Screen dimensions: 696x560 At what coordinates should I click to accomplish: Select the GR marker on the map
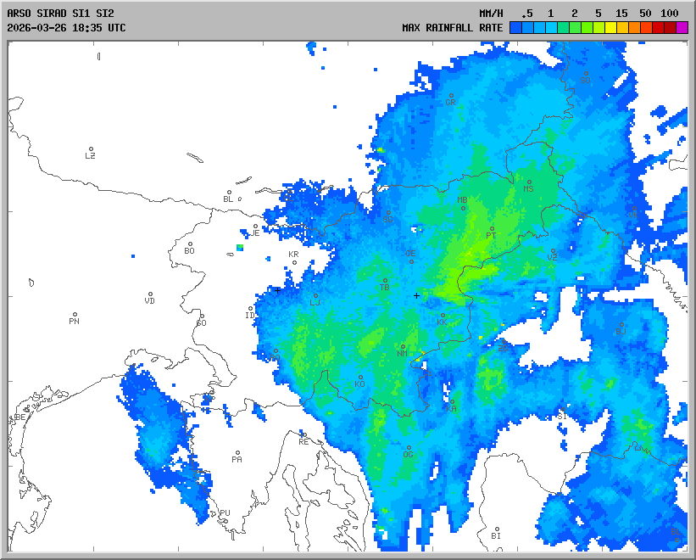tap(451, 96)
